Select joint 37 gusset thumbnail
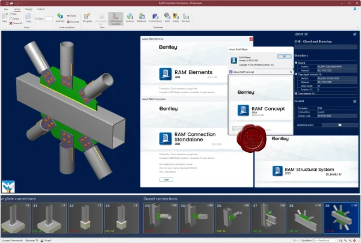Viewport: 361px width, 243px height. [269, 218]
